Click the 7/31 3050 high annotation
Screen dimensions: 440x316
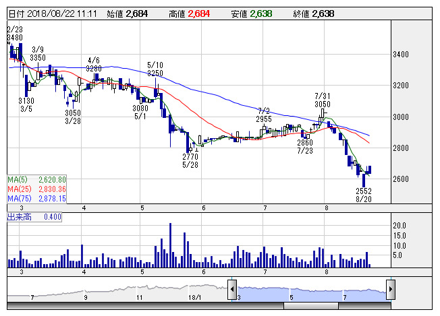323,100
